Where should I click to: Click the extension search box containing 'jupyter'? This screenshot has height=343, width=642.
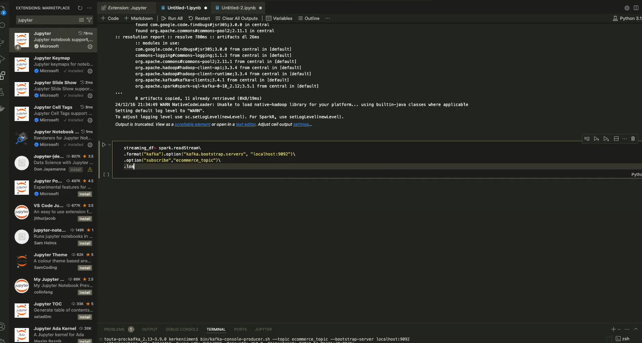(x=47, y=20)
